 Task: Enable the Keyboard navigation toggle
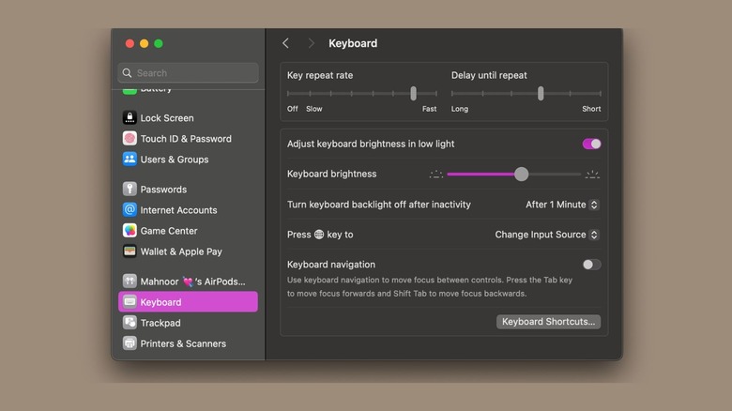click(591, 265)
